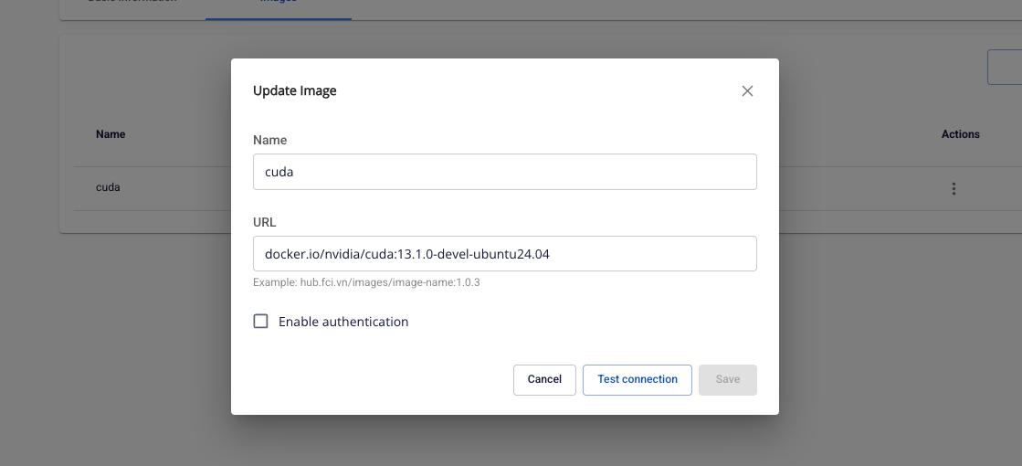This screenshot has width=1022, height=466.
Task: Click the outlined button above the Actions column
Action: click(x=1005, y=68)
